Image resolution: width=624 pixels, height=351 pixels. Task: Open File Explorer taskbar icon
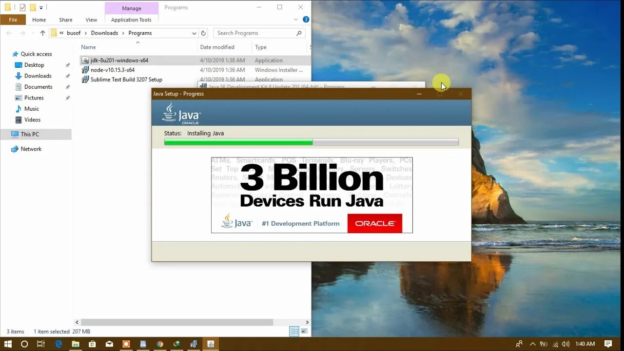(x=76, y=344)
